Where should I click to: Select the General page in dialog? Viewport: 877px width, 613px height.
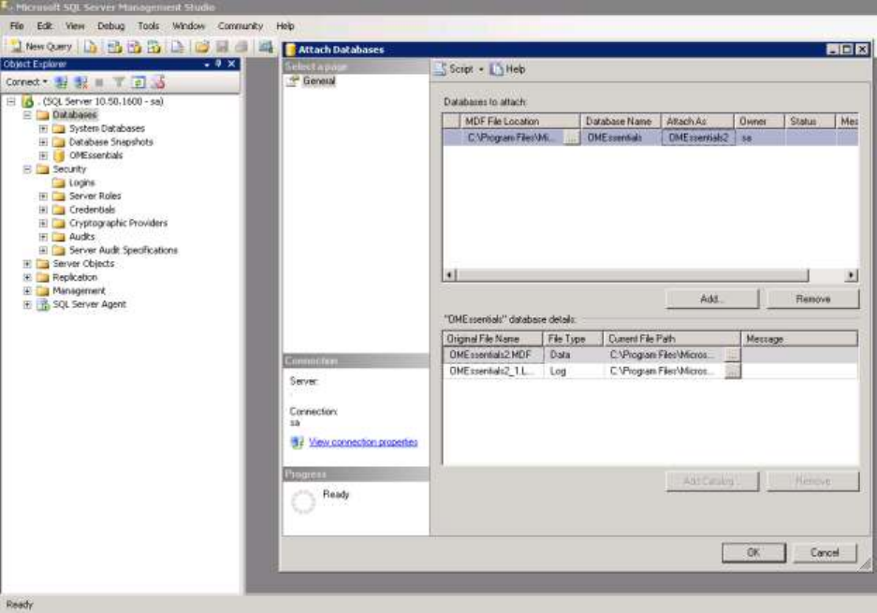(319, 81)
